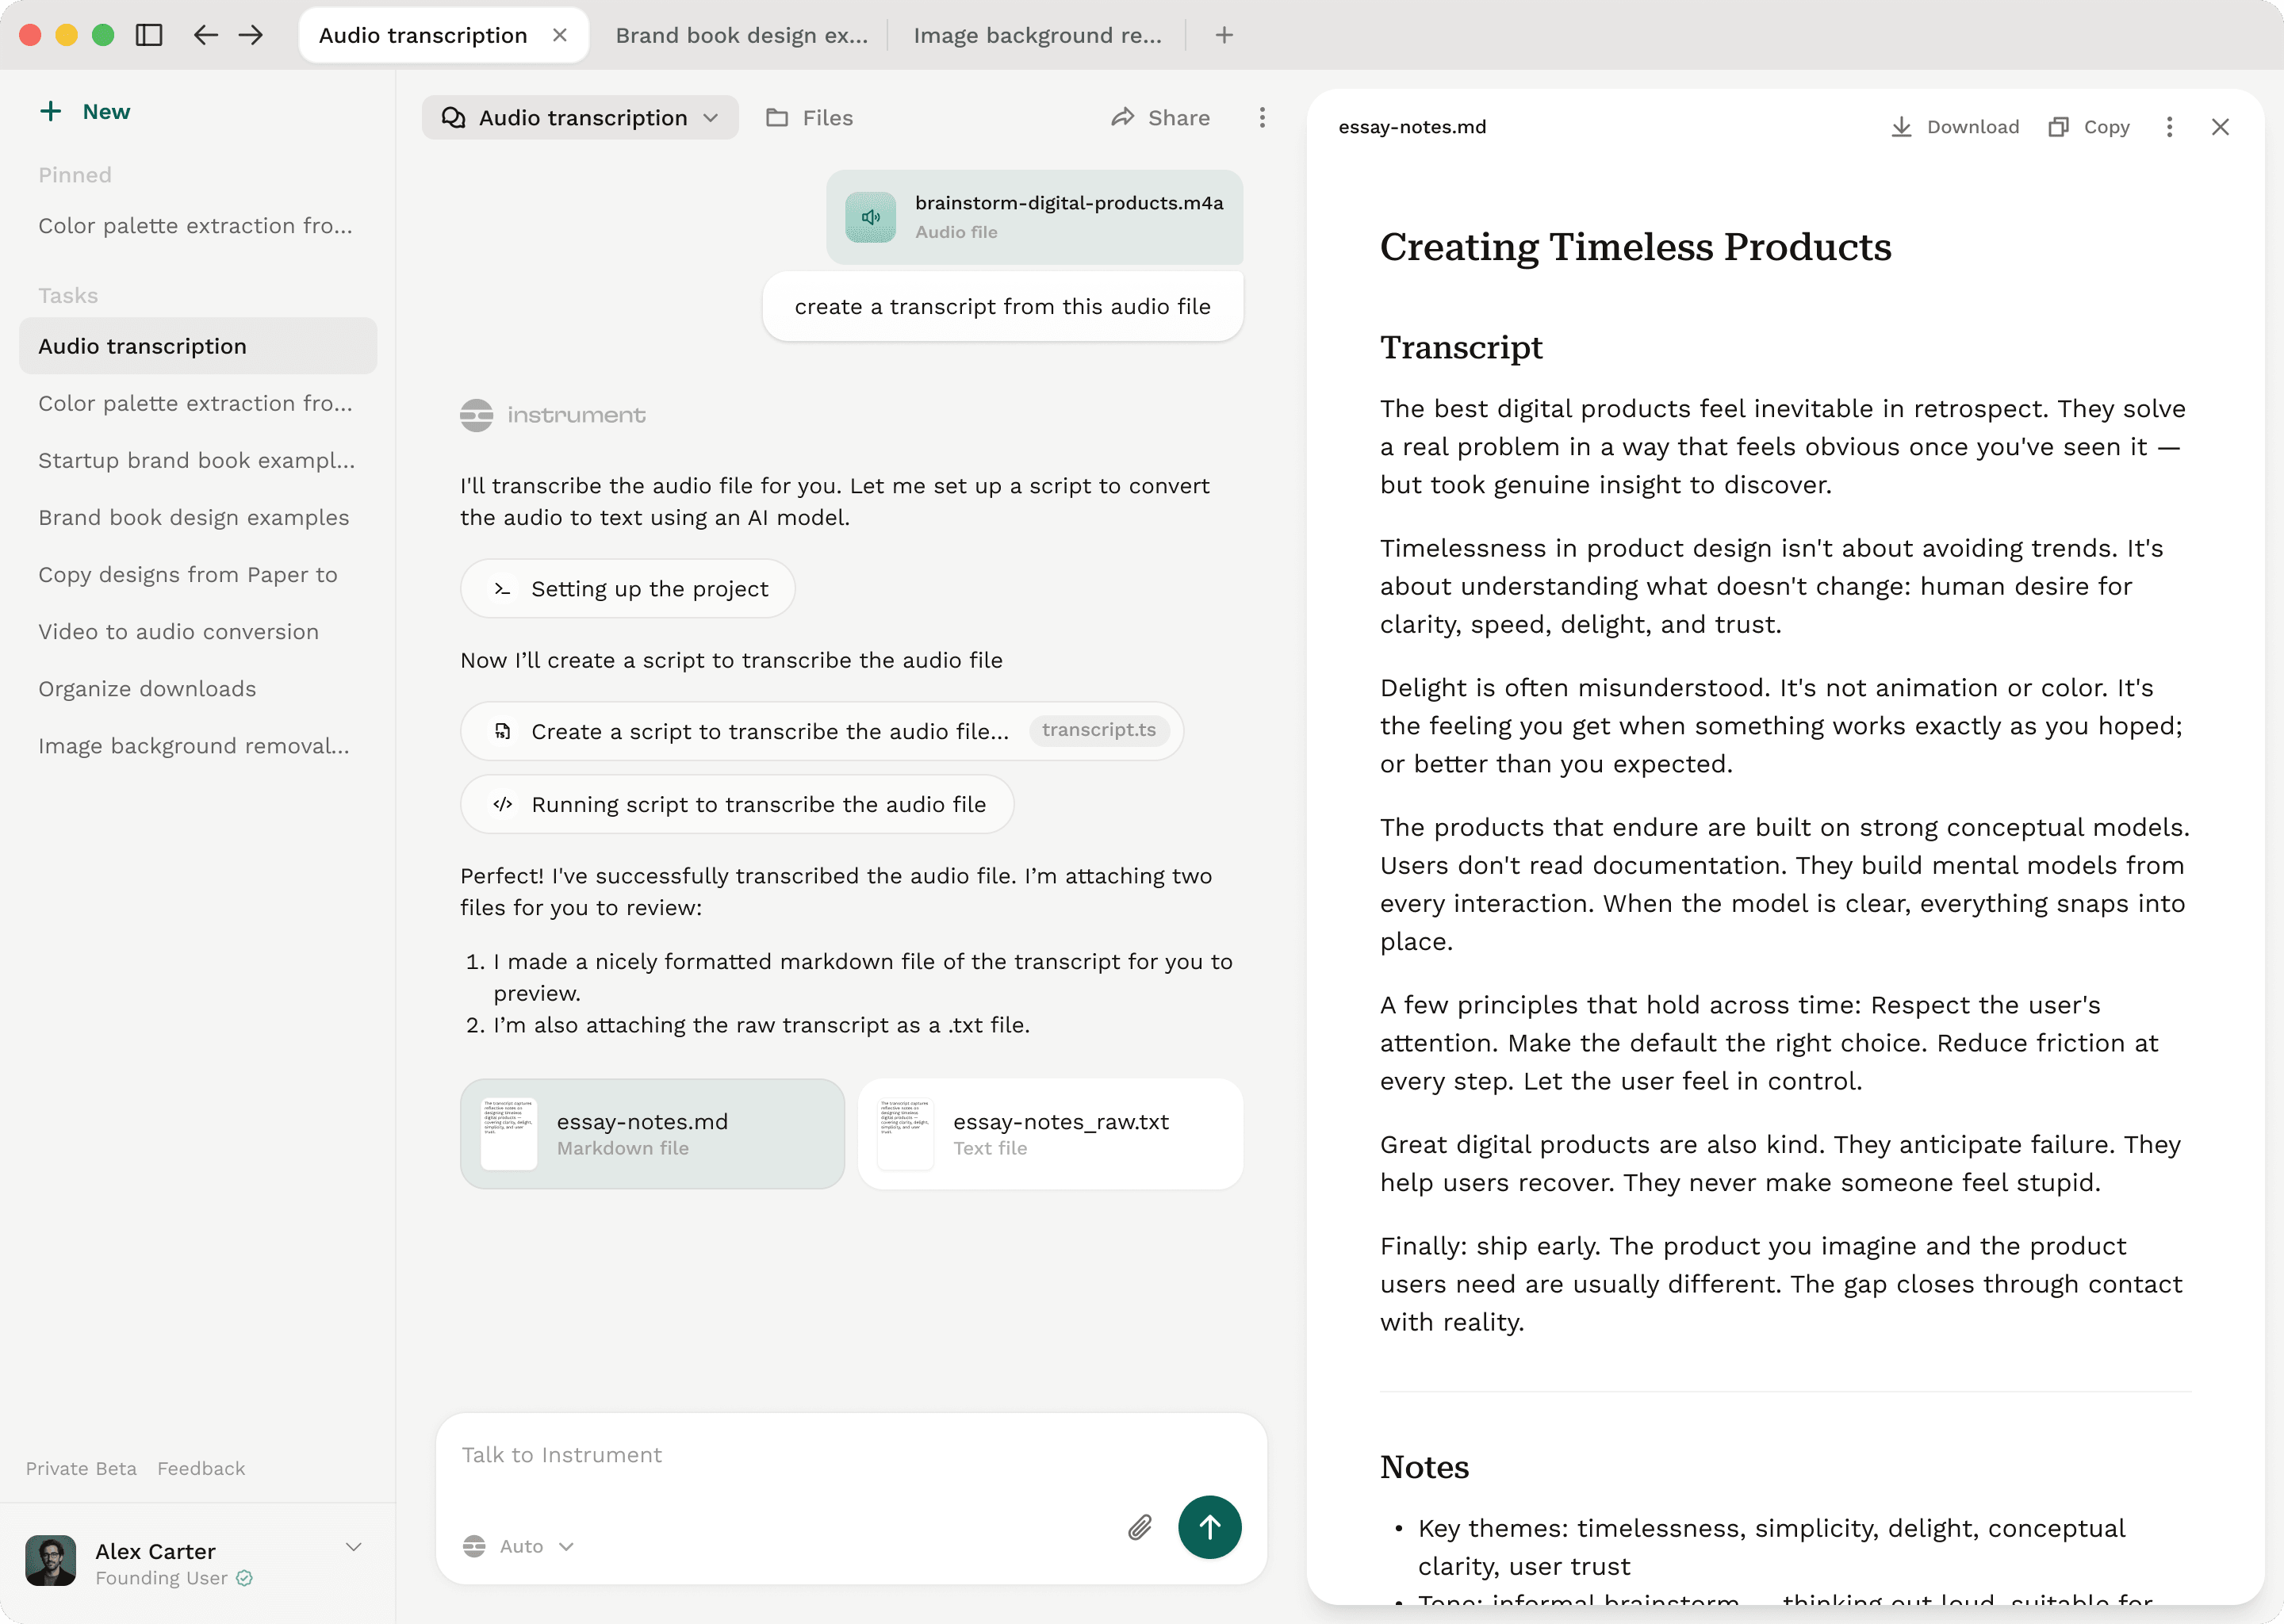
Task: Click the Founding User verified badge
Action: (x=245, y=1578)
